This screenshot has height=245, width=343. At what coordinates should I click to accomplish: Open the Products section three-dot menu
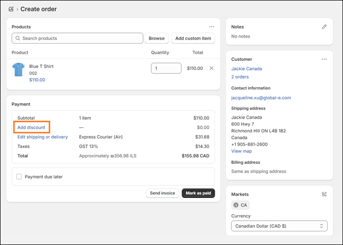click(x=211, y=27)
